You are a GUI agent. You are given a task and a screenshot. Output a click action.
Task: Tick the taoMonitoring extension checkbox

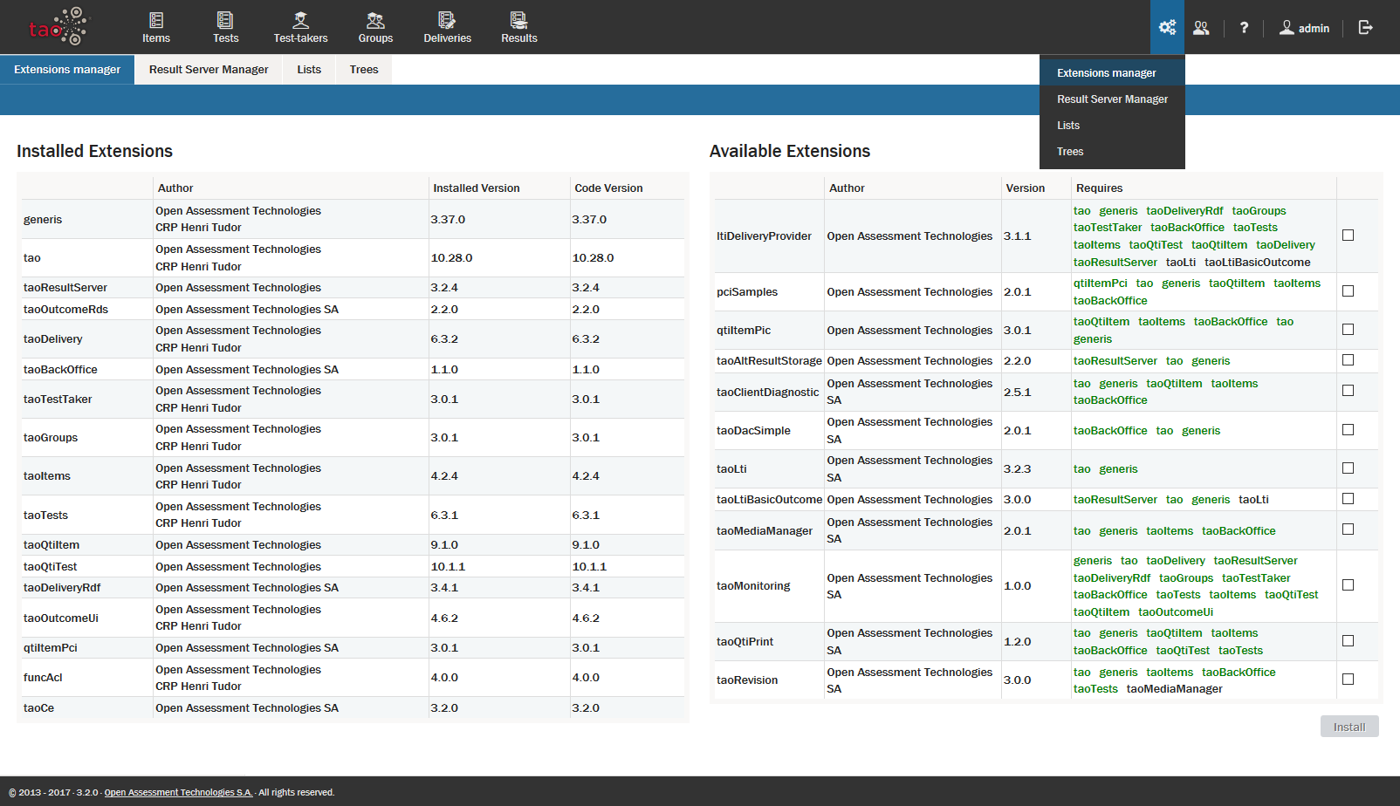(1348, 585)
